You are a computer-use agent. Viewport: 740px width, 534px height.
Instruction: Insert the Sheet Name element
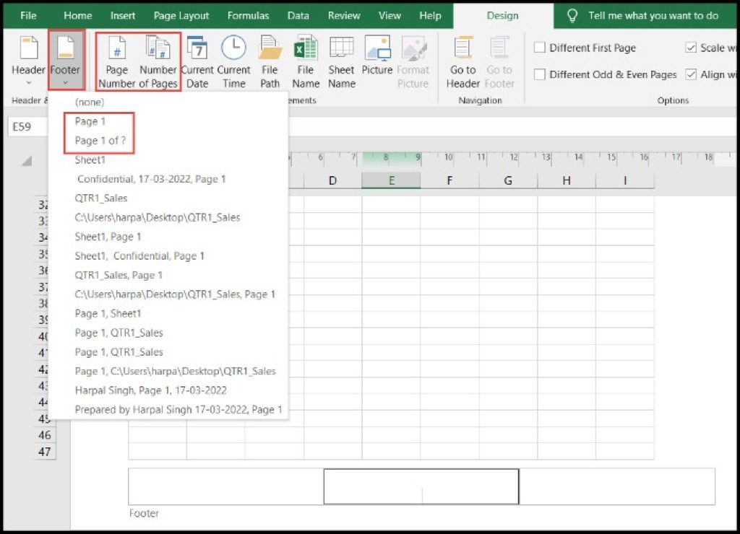click(x=340, y=60)
